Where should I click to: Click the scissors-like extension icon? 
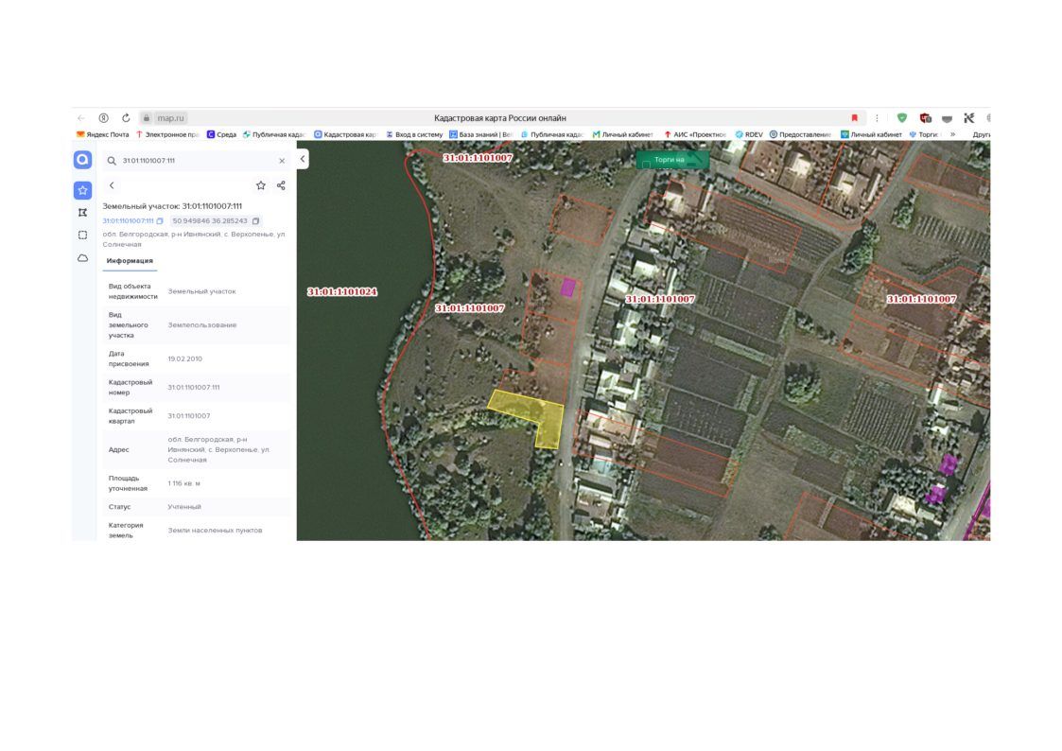(x=969, y=118)
